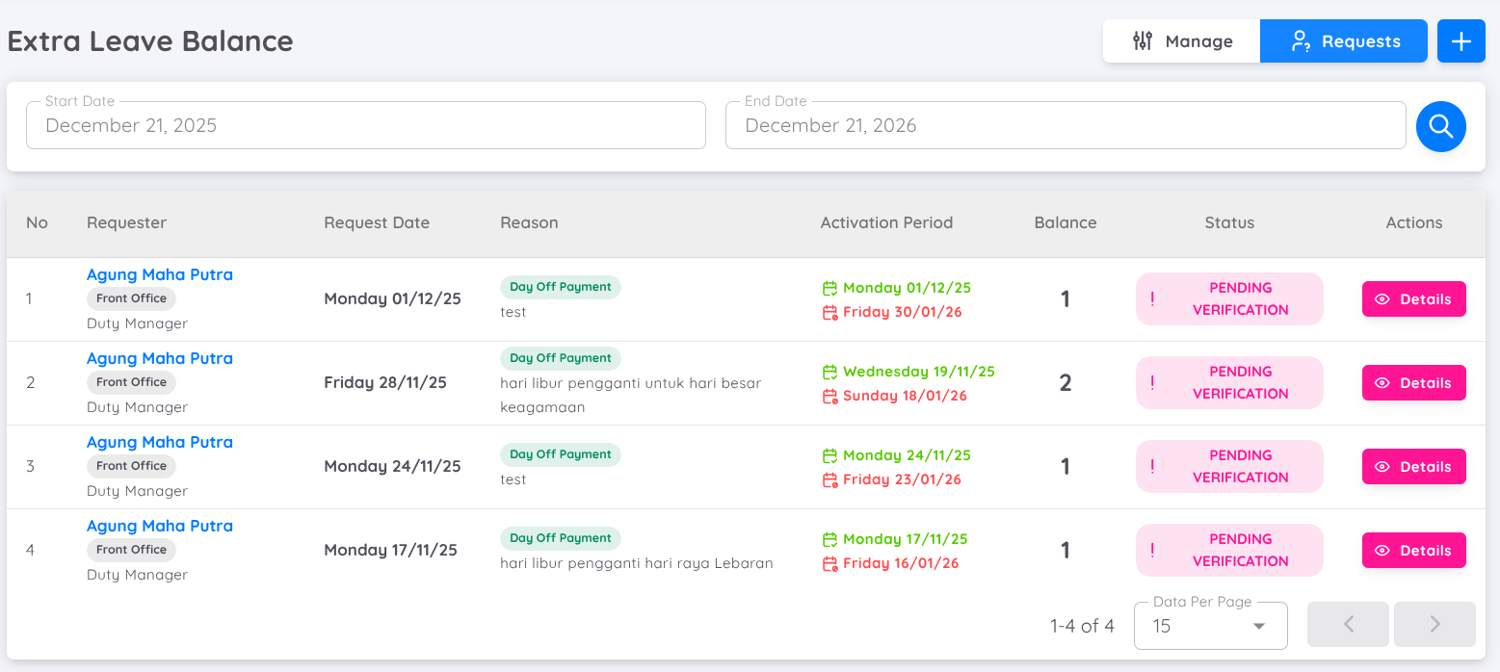Click the eye icon on row 1 Details button

(1383, 298)
